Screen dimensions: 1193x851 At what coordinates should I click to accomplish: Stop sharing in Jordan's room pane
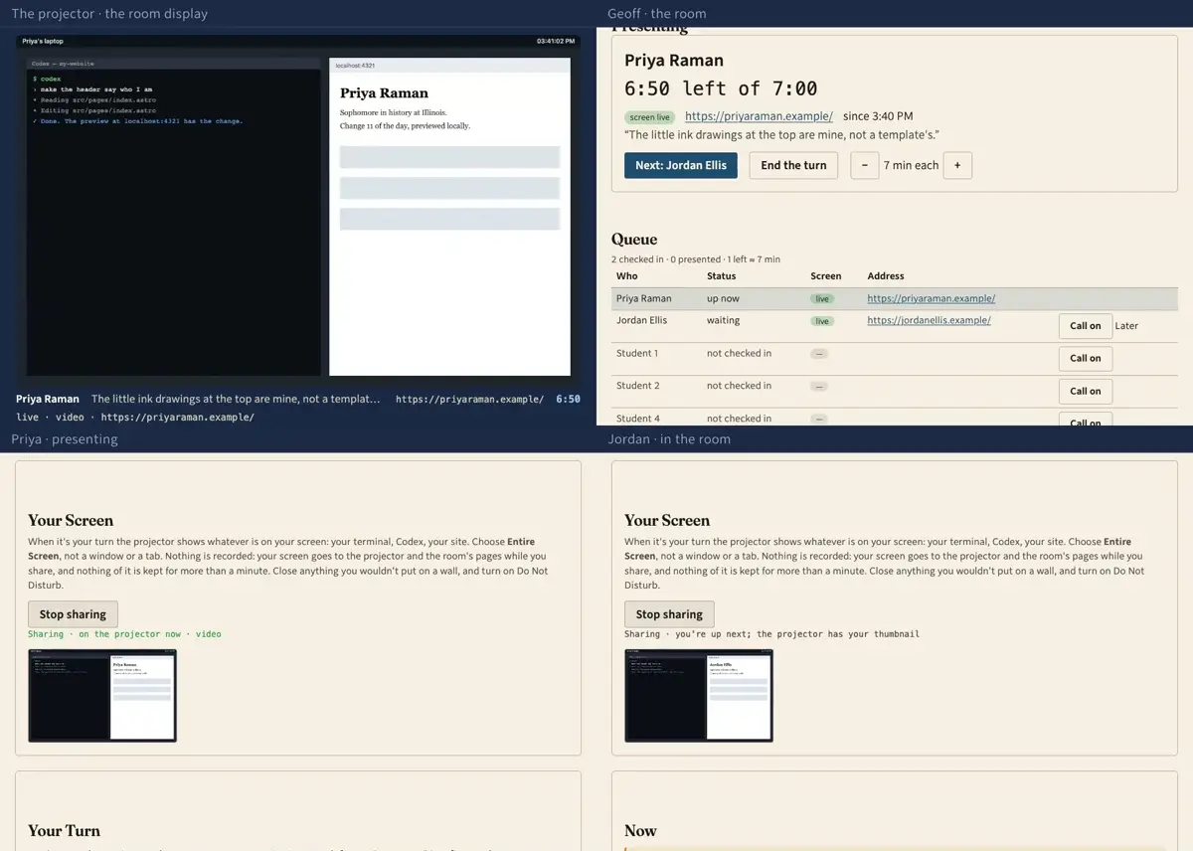[x=669, y=614]
